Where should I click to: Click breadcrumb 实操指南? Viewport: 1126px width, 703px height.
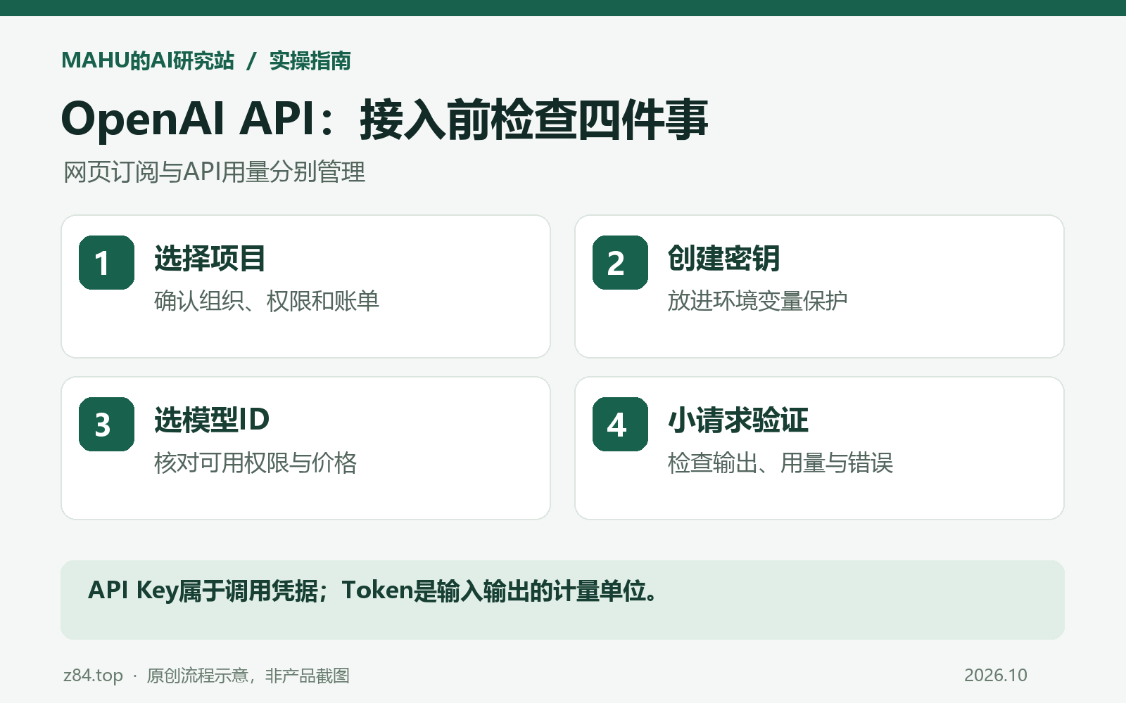point(310,60)
